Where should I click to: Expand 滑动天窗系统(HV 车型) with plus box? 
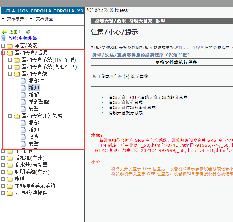click(x=10, y=60)
